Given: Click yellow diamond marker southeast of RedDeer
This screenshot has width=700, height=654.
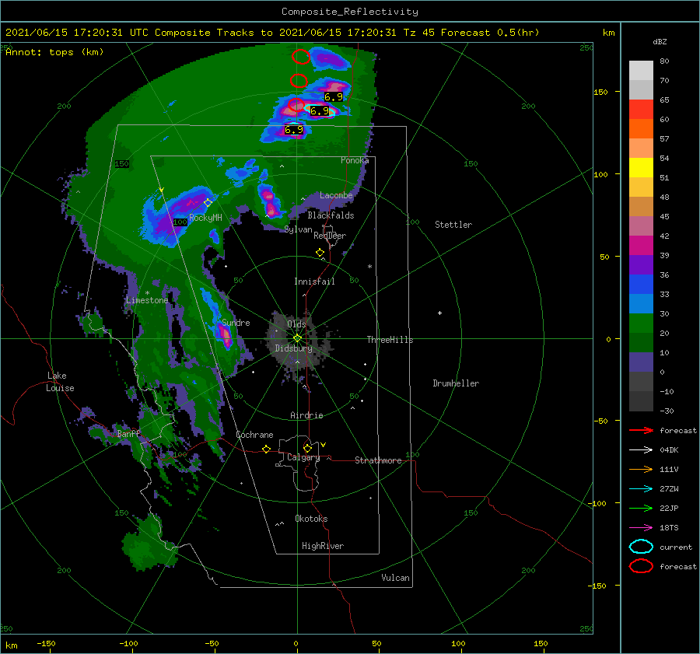Looking at the screenshot, I should [320, 253].
